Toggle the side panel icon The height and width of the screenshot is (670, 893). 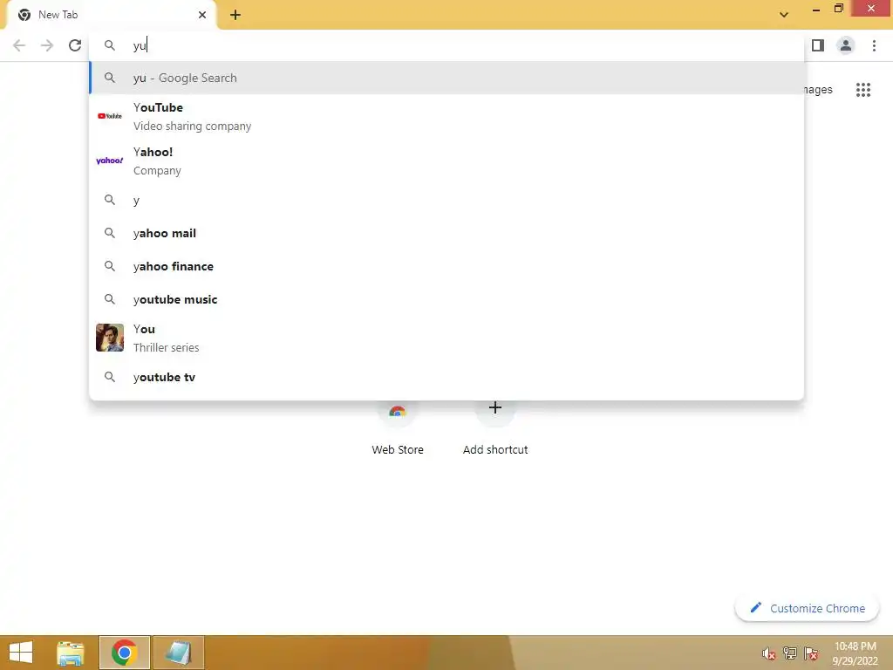pyautogui.click(x=818, y=45)
